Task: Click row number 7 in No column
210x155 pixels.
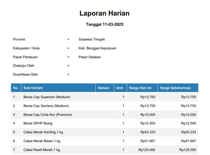Action: point(14,150)
